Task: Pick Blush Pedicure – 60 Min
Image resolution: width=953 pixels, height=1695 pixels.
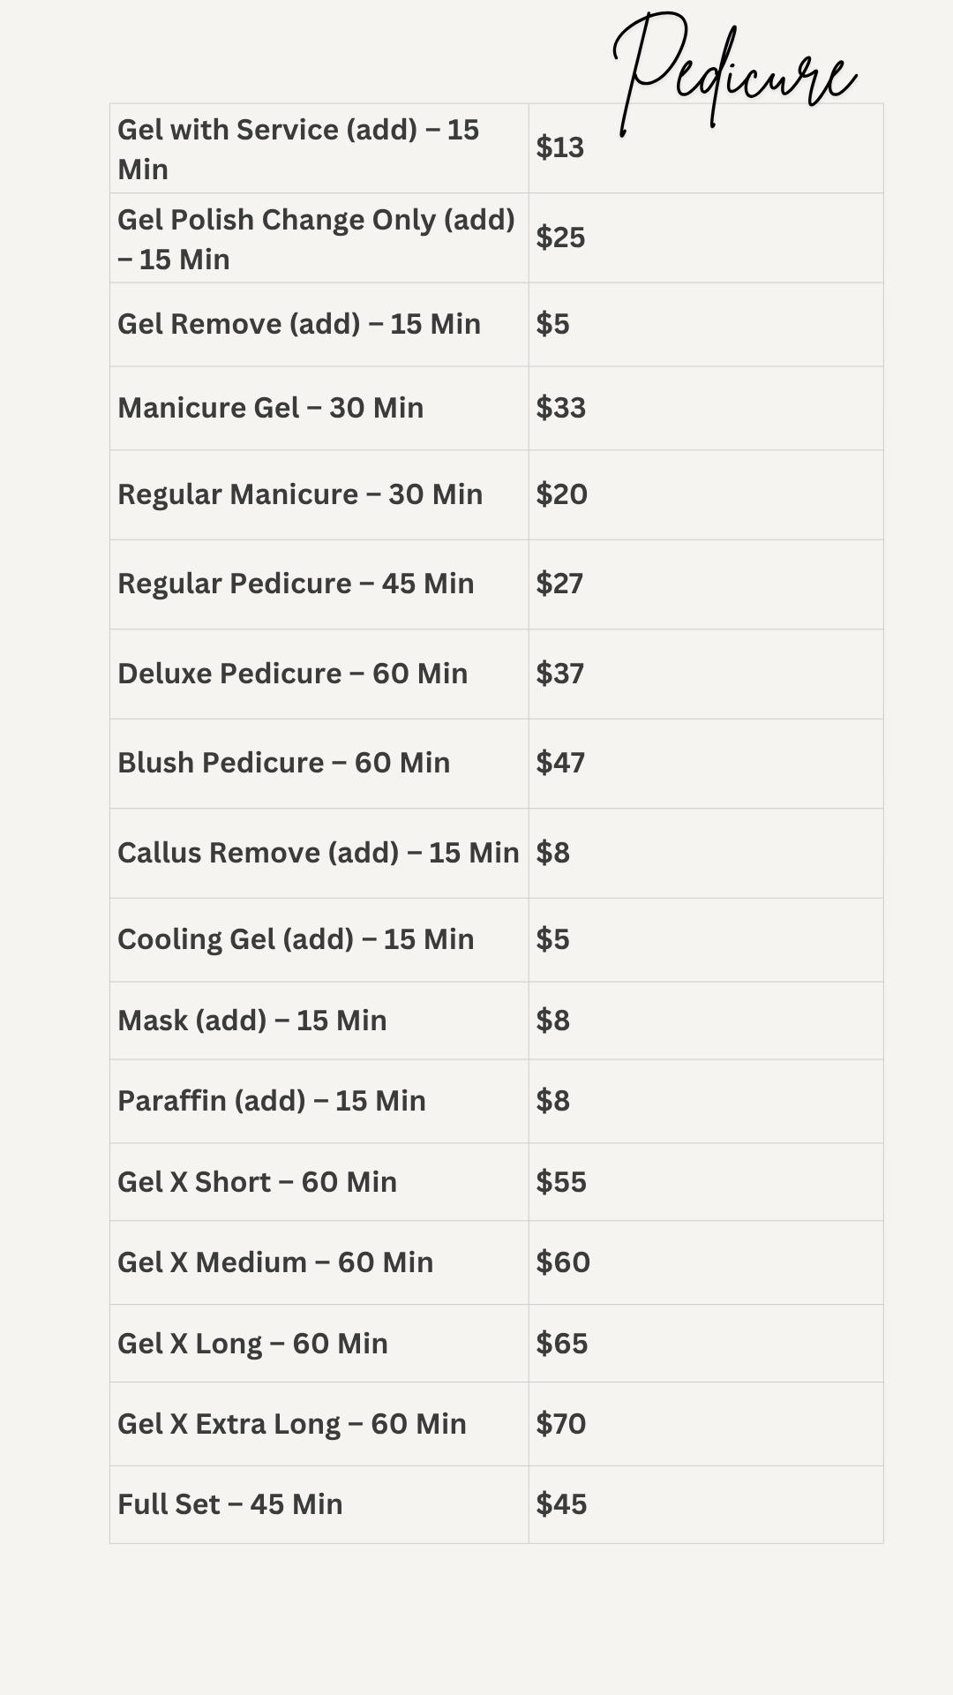Action: 283,763
